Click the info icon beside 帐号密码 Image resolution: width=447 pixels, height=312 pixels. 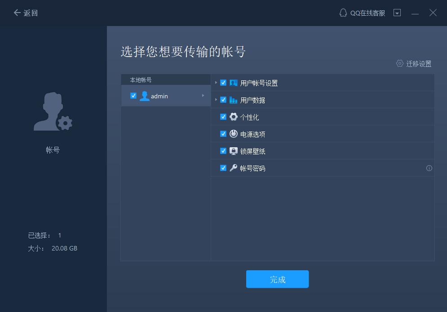(x=429, y=168)
